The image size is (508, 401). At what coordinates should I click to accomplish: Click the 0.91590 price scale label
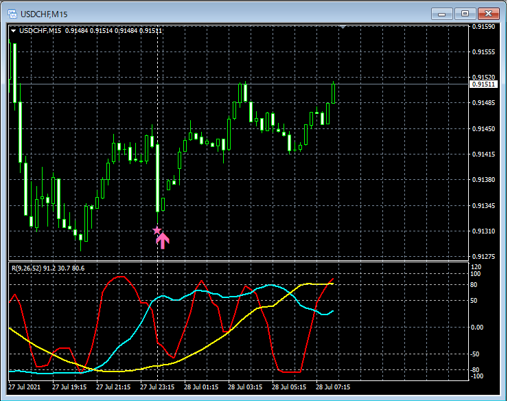pos(483,27)
